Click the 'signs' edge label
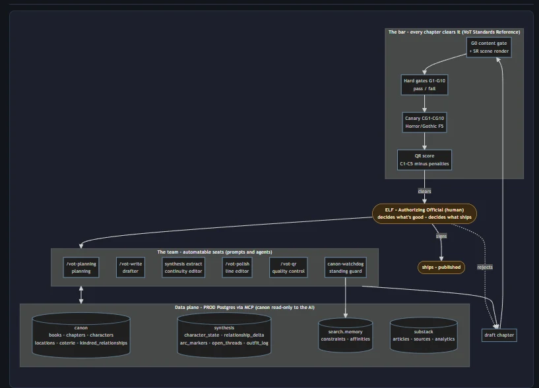 pos(441,236)
